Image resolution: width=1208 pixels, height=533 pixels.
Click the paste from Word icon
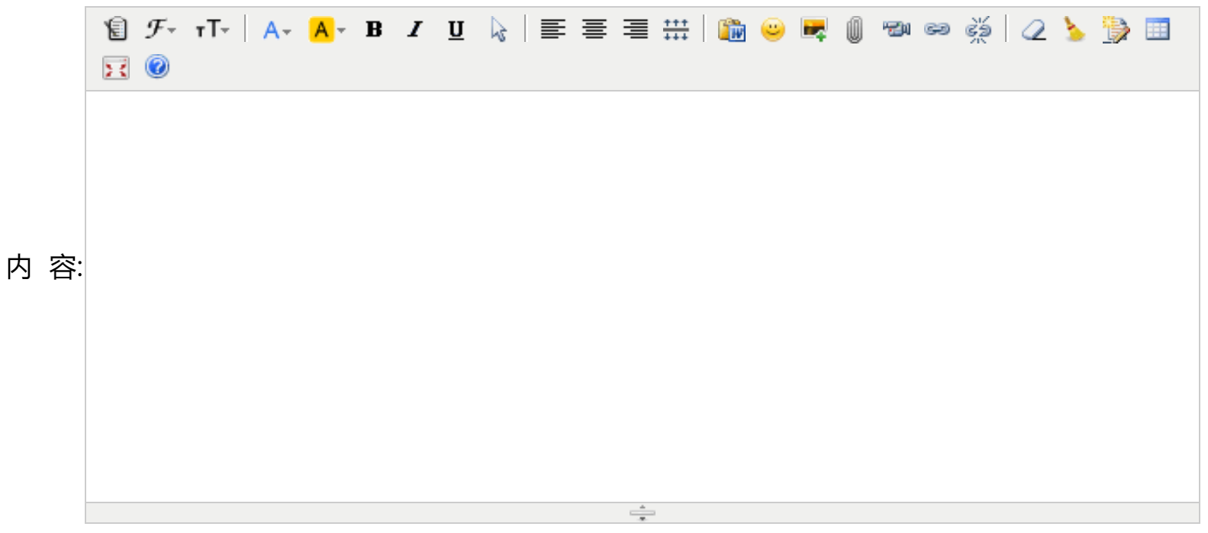coord(731,30)
